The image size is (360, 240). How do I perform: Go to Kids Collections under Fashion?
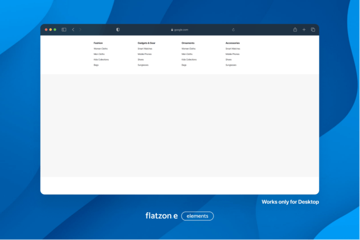pos(101,60)
